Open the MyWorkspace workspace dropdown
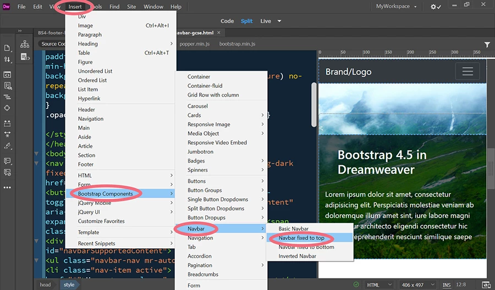Image resolution: width=495 pixels, height=290 pixels. coord(396,6)
